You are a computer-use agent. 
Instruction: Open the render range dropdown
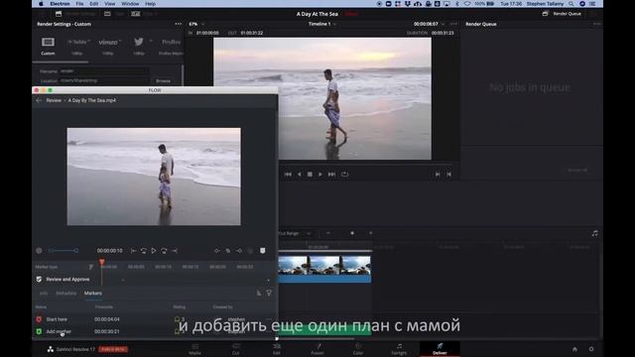click(296, 234)
